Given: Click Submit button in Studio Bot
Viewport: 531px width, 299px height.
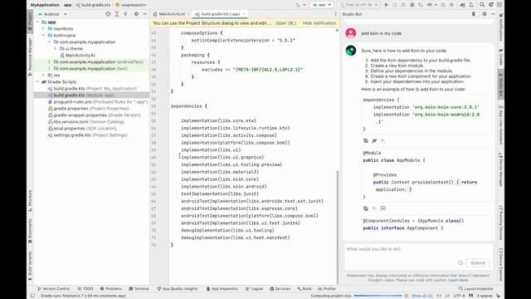Looking at the screenshot, I should (478, 262).
